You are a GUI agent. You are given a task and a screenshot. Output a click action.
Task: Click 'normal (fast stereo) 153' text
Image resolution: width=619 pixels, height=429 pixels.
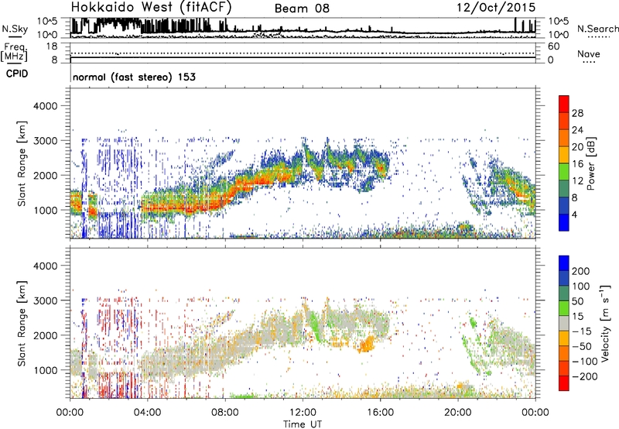134,77
